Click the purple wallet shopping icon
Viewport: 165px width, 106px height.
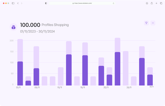(x=13, y=27)
